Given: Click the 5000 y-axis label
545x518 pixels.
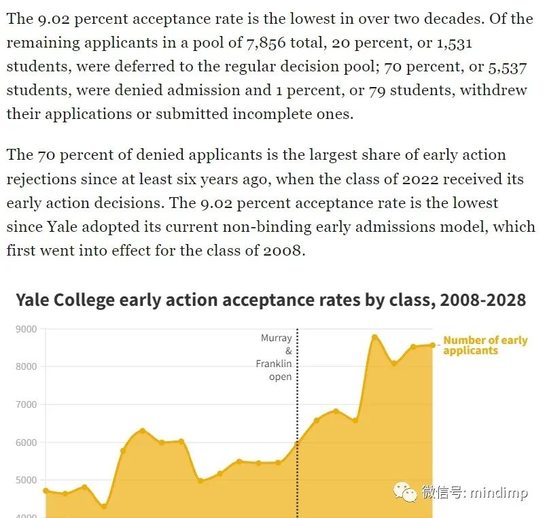Looking at the screenshot, I should coord(27,480).
